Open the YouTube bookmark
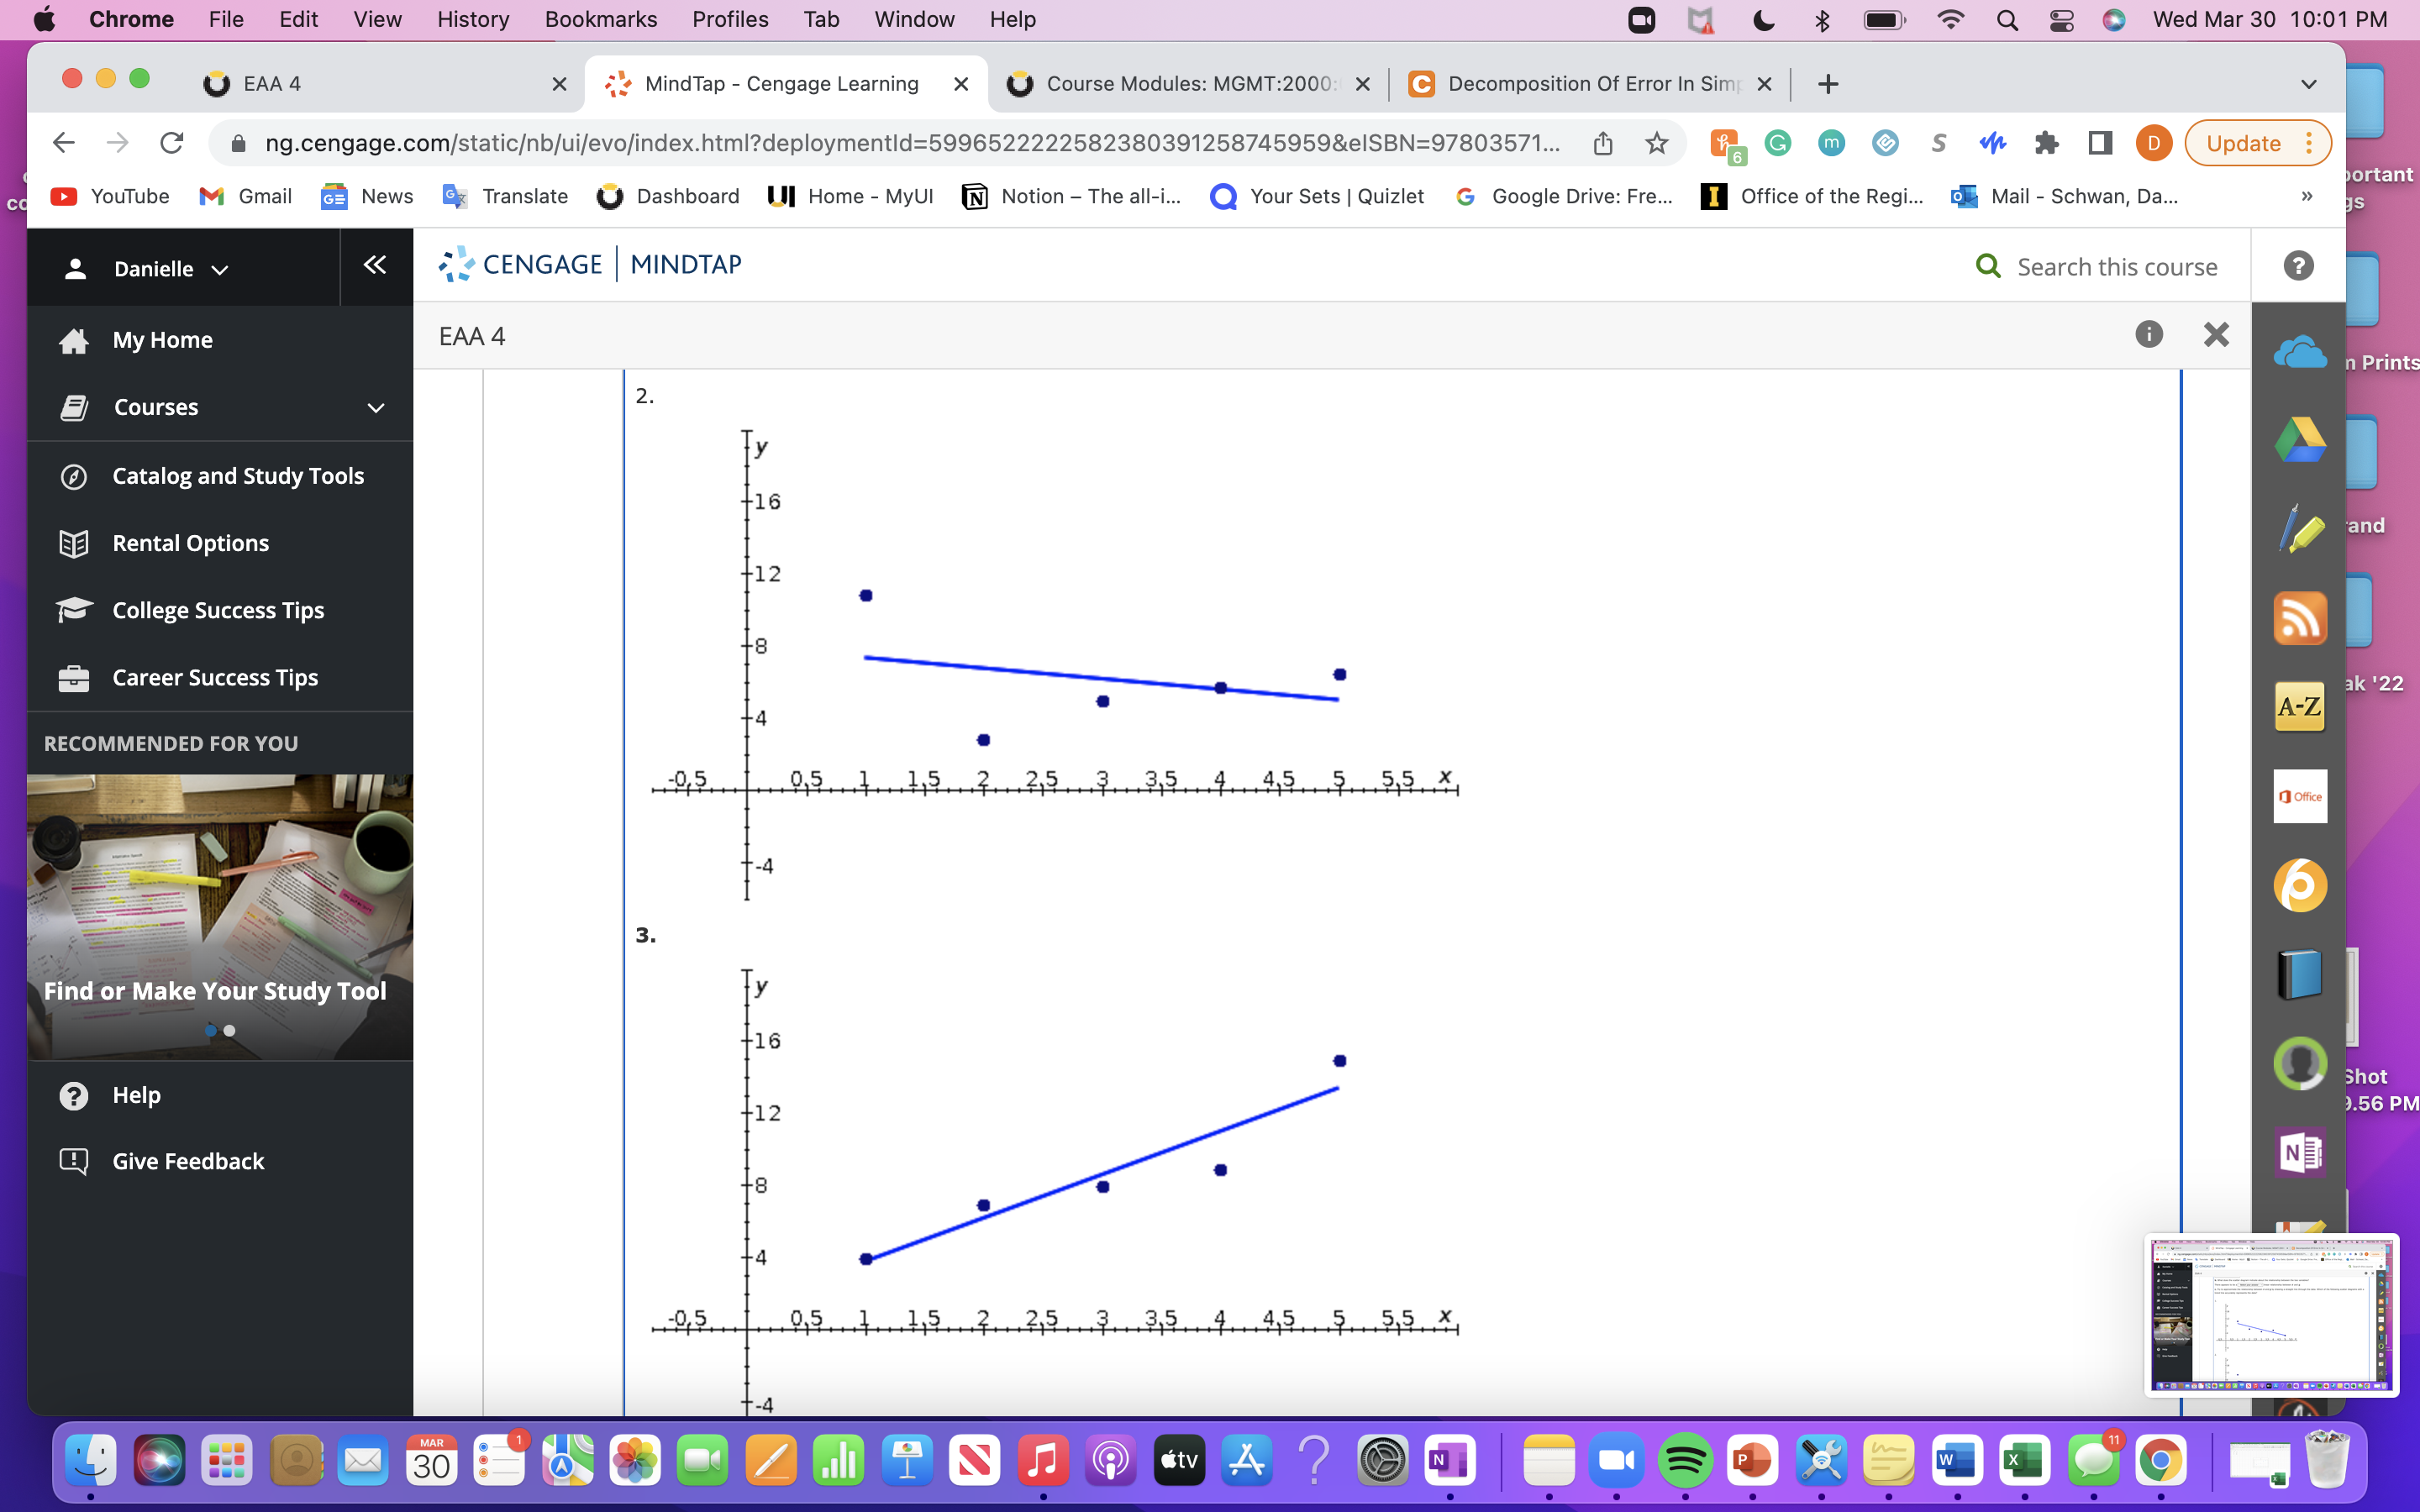Viewport: 2420px width, 1512px height. tap(110, 196)
